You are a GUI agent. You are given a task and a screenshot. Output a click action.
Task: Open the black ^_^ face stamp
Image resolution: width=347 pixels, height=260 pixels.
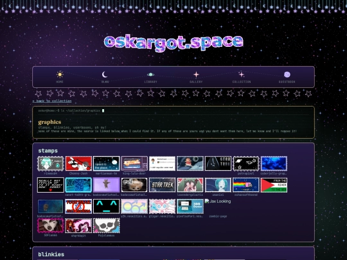coord(106,206)
